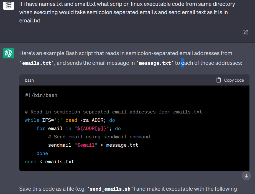Click the "bash" language label
Viewport: 255px width, 194px height.
[x=29, y=80]
